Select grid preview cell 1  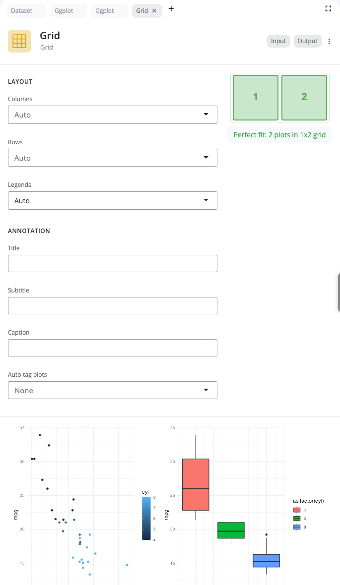point(256,97)
